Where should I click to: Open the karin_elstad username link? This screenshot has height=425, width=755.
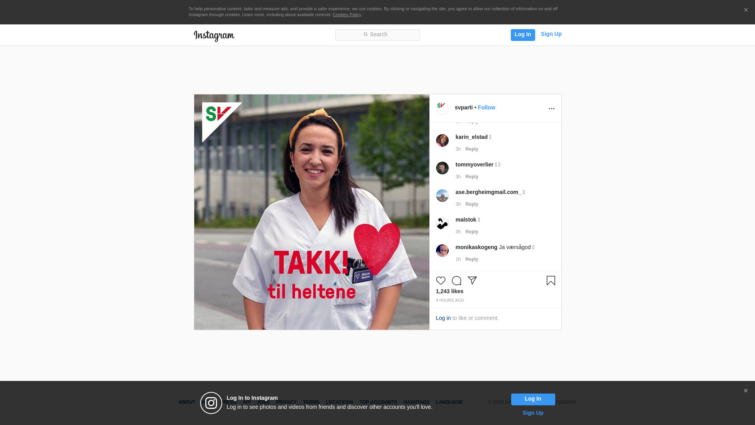point(471,137)
